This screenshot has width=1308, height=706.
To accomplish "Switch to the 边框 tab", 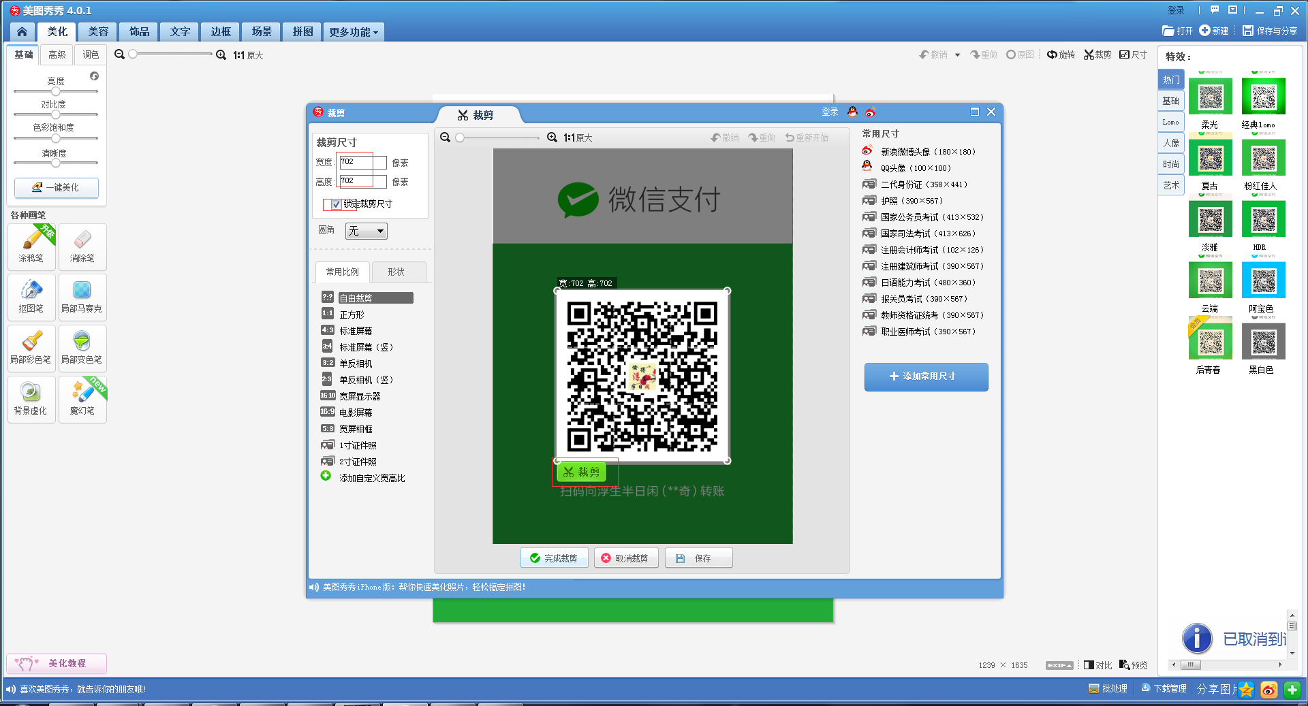I will tap(221, 32).
